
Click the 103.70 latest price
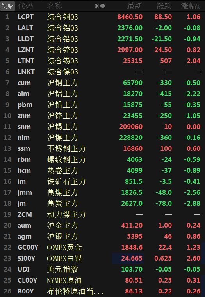point(132,270)
